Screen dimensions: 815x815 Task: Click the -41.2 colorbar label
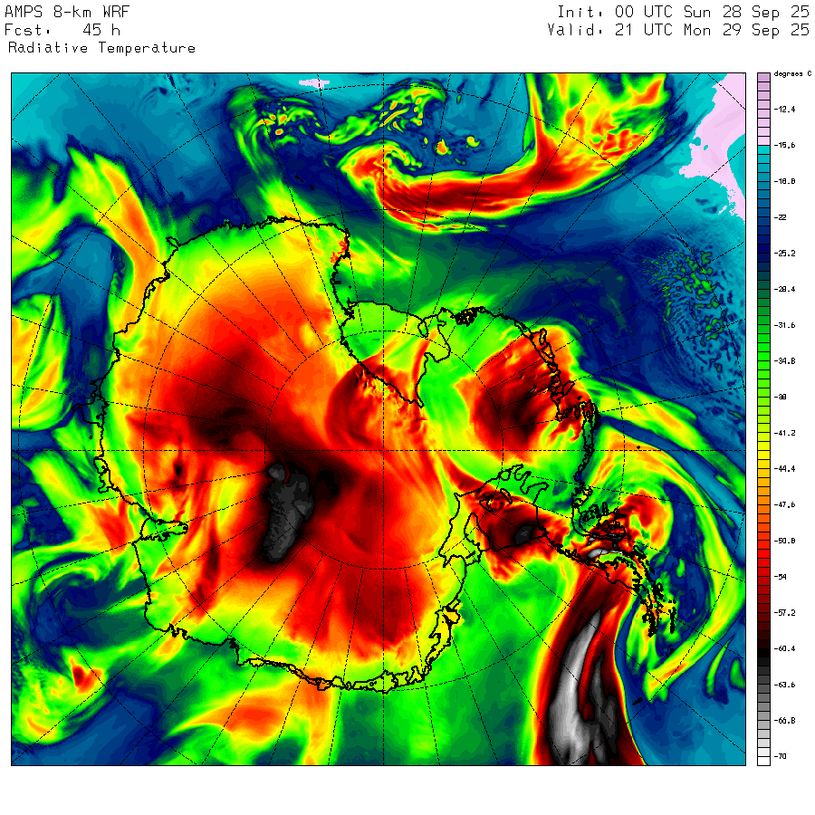[x=784, y=433]
